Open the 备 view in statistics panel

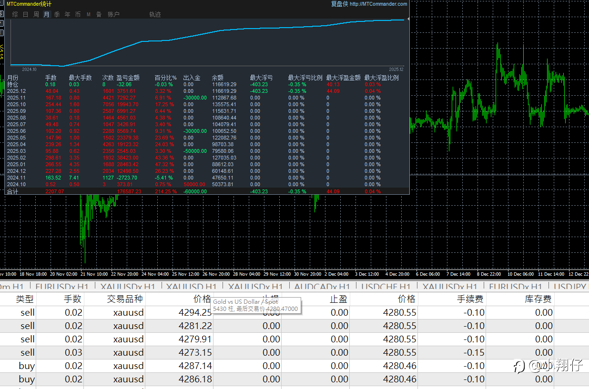(99, 14)
